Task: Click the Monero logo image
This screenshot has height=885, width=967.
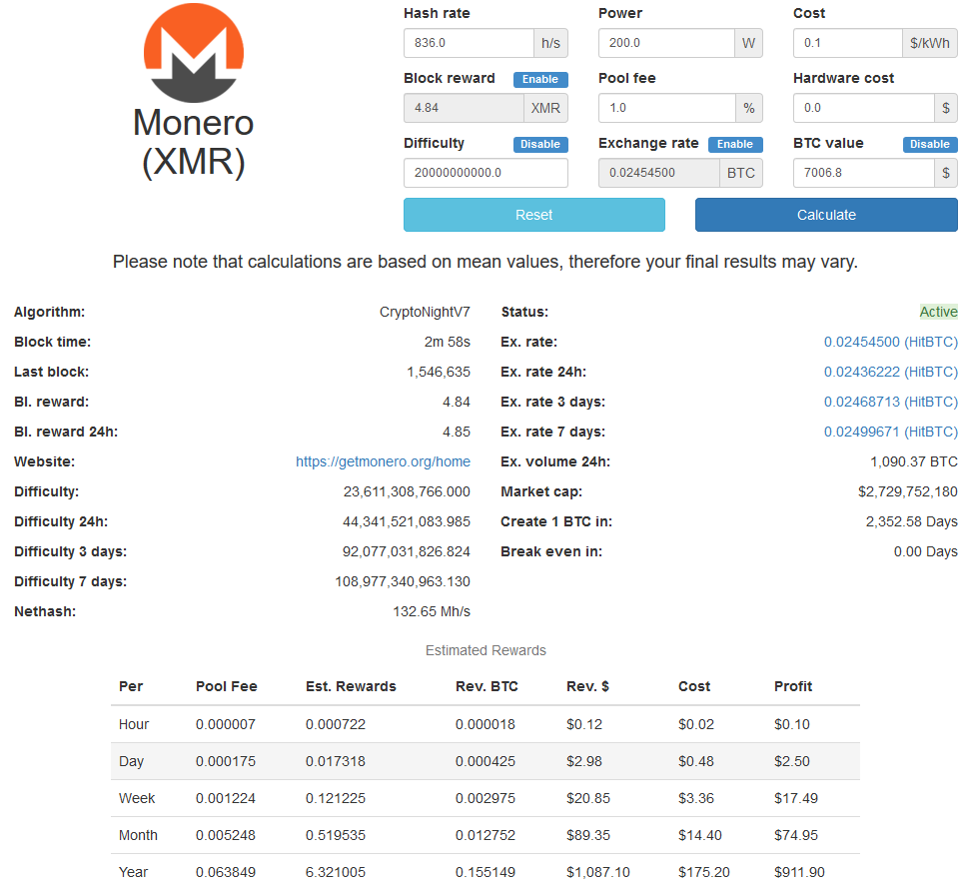Action: pos(194,53)
